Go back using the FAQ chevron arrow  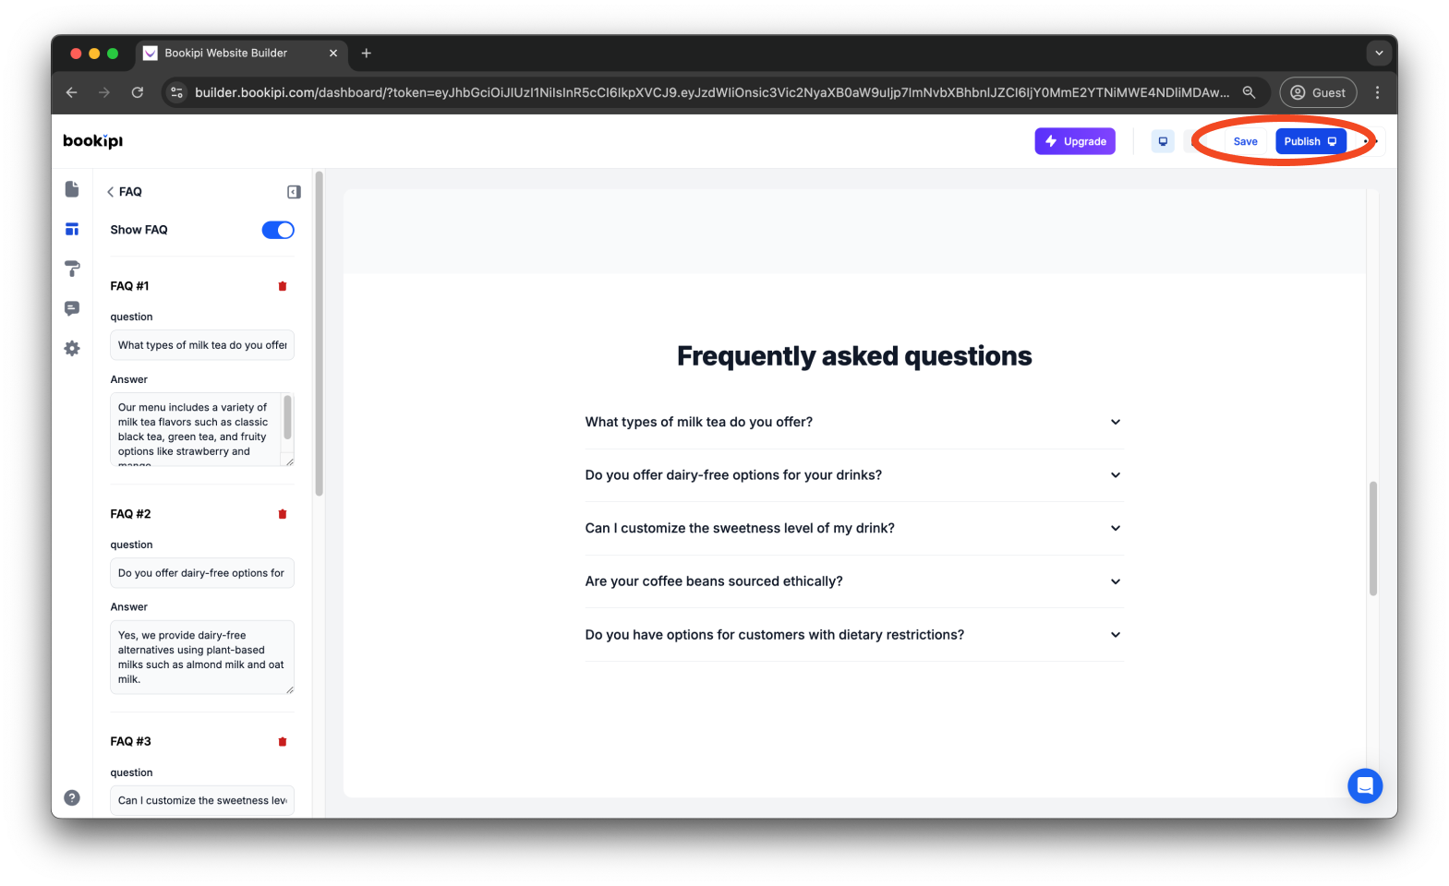[111, 192]
